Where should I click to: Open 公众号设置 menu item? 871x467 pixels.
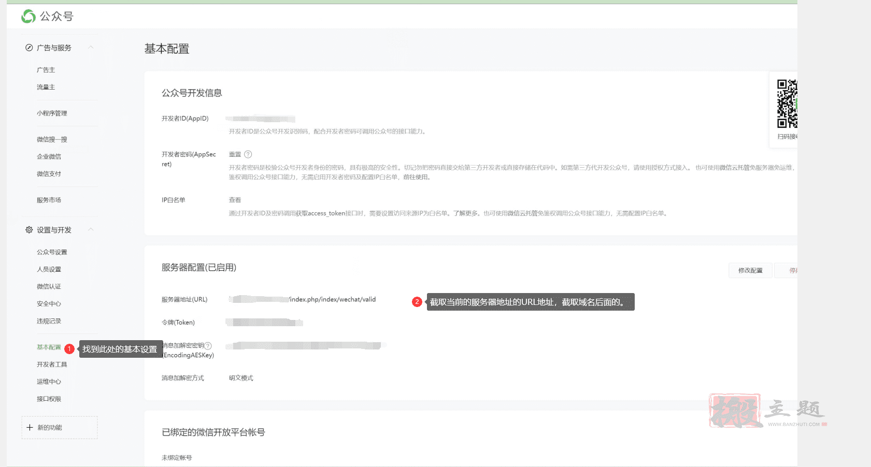52,252
